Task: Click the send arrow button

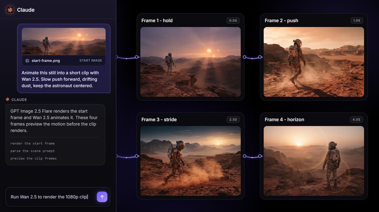Action: tap(102, 197)
